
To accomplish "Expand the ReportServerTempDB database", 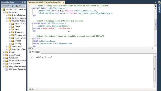I will click(7, 50).
